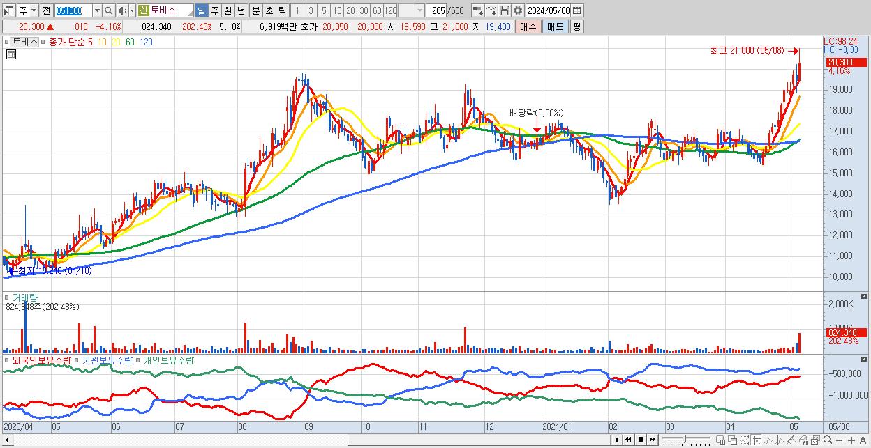Select the 주 (weekly) period toggle

tap(214, 10)
